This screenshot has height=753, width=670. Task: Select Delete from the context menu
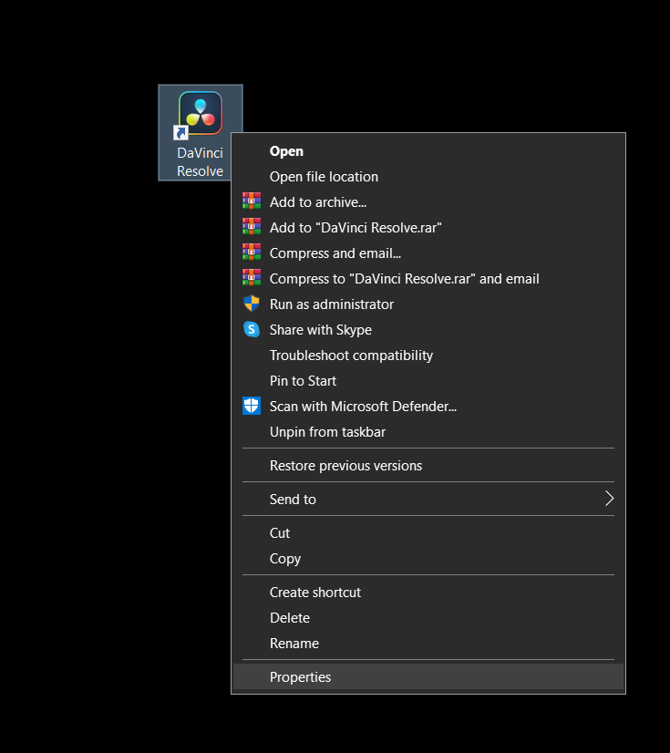point(428,617)
